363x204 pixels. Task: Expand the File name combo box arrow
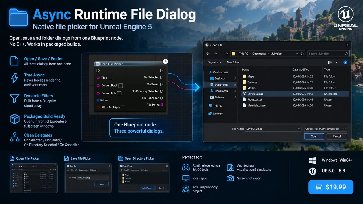click(x=299, y=129)
